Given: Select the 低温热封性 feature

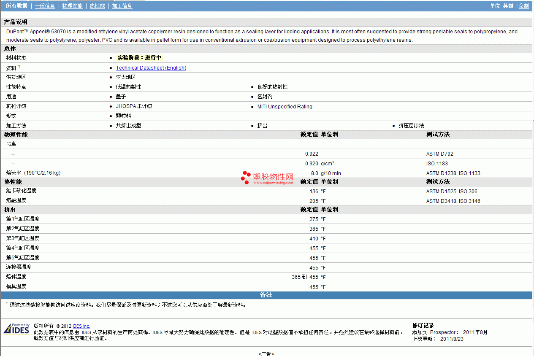Looking at the screenshot, I should pos(129,87).
